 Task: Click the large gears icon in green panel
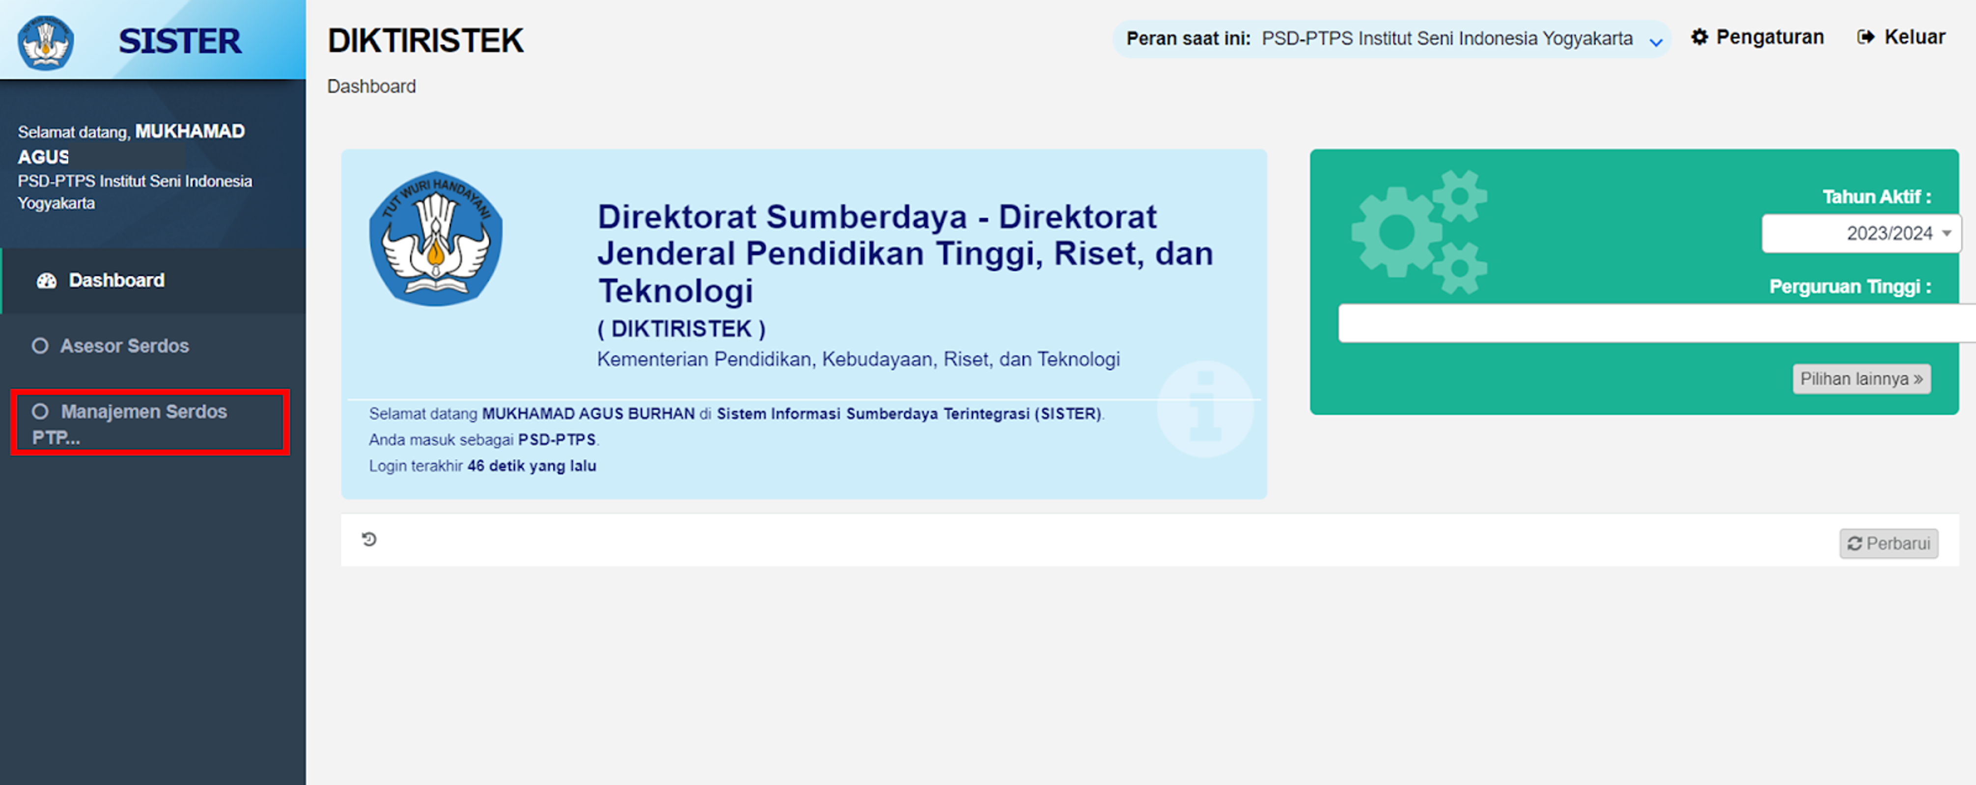(x=1419, y=232)
